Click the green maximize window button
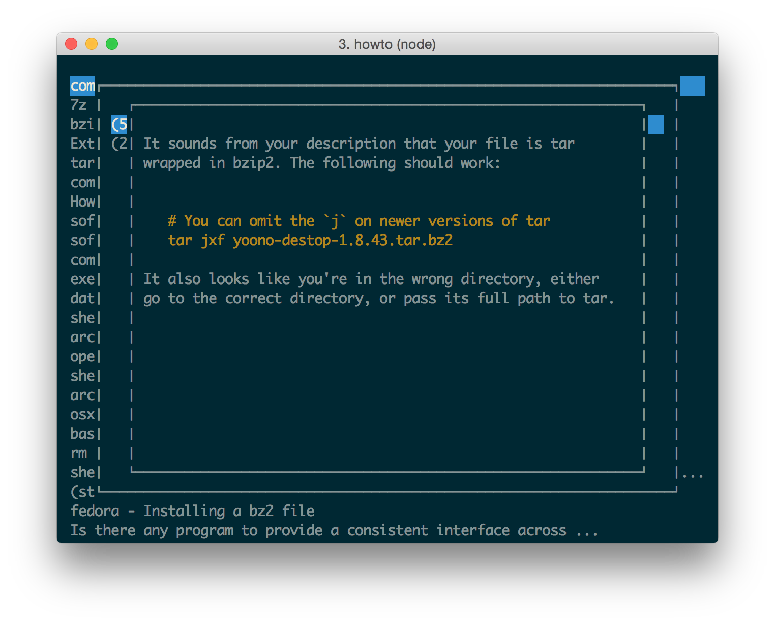 tap(112, 44)
